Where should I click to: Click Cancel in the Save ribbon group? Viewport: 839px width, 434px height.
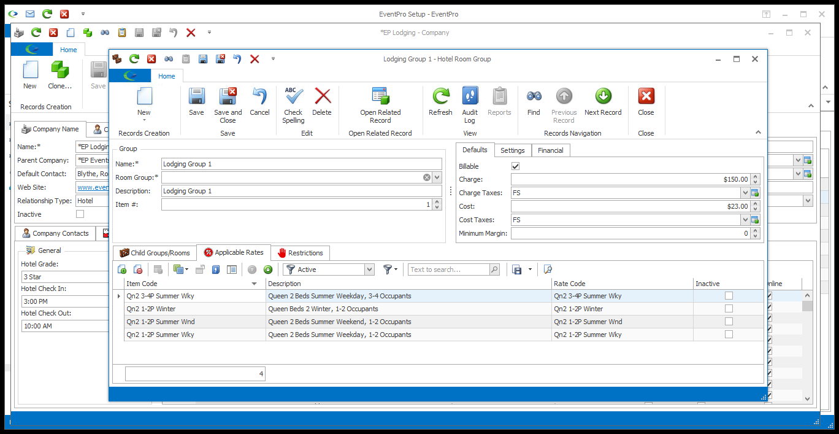[x=259, y=102]
